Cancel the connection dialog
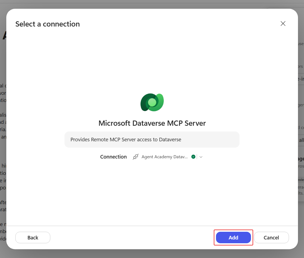 coord(271,238)
